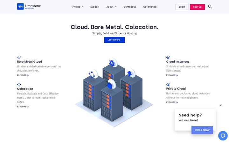Click the Login button
The width and height of the screenshot is (229, 143).
(x=182, y=7)
